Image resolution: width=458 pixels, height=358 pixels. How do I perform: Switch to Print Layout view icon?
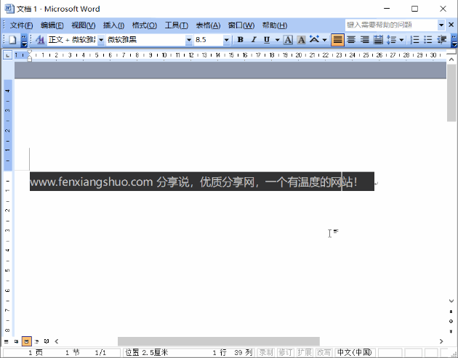27,341
